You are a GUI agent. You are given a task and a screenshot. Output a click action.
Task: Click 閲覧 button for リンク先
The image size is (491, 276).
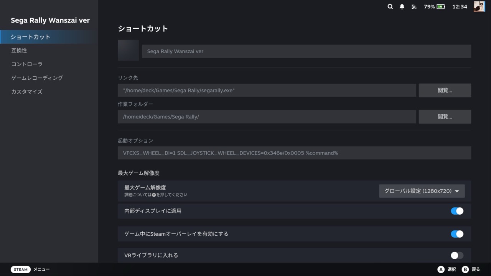pos(445,90)
